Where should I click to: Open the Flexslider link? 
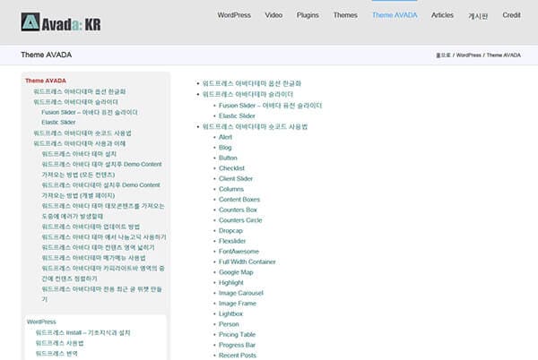click(232, 241)
